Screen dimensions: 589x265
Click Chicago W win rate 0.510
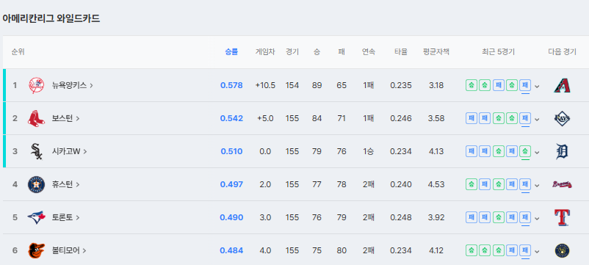pyautogui.click(x=231, y=152)
